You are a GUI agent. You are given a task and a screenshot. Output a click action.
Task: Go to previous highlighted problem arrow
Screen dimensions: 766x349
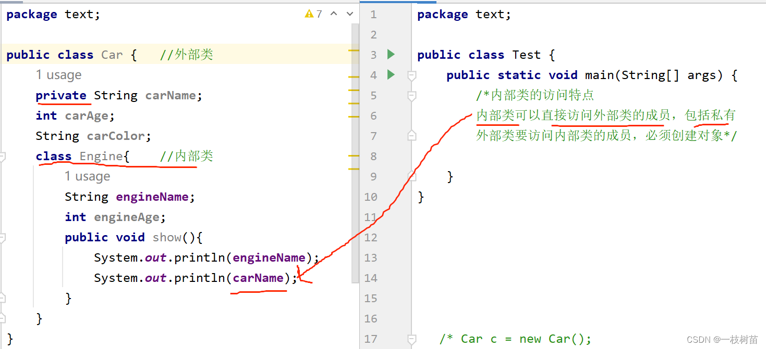(334, 14)
